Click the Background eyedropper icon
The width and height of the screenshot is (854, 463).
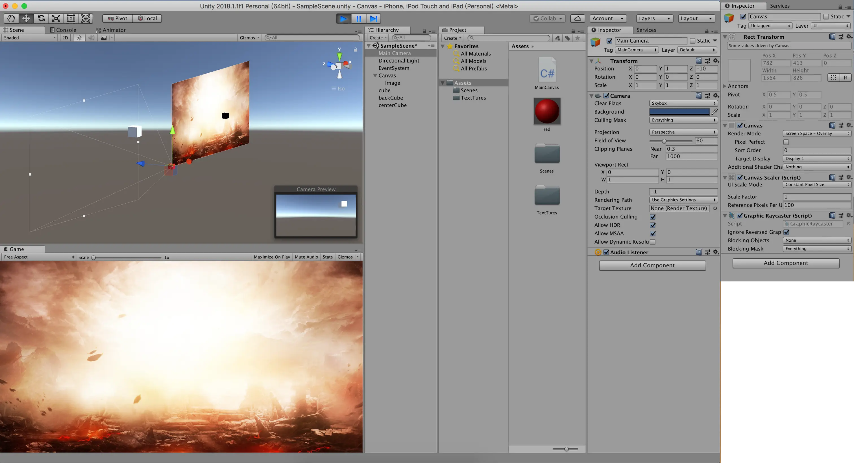(714, 112)
